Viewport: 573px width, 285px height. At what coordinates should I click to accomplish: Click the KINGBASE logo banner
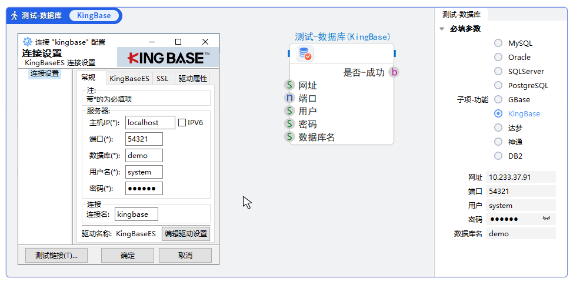pyautogui.click(x=168, y=58)
